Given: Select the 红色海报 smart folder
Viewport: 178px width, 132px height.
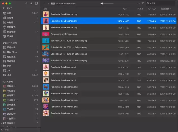Looking at the screenshot, I should [x=11, y=57].
